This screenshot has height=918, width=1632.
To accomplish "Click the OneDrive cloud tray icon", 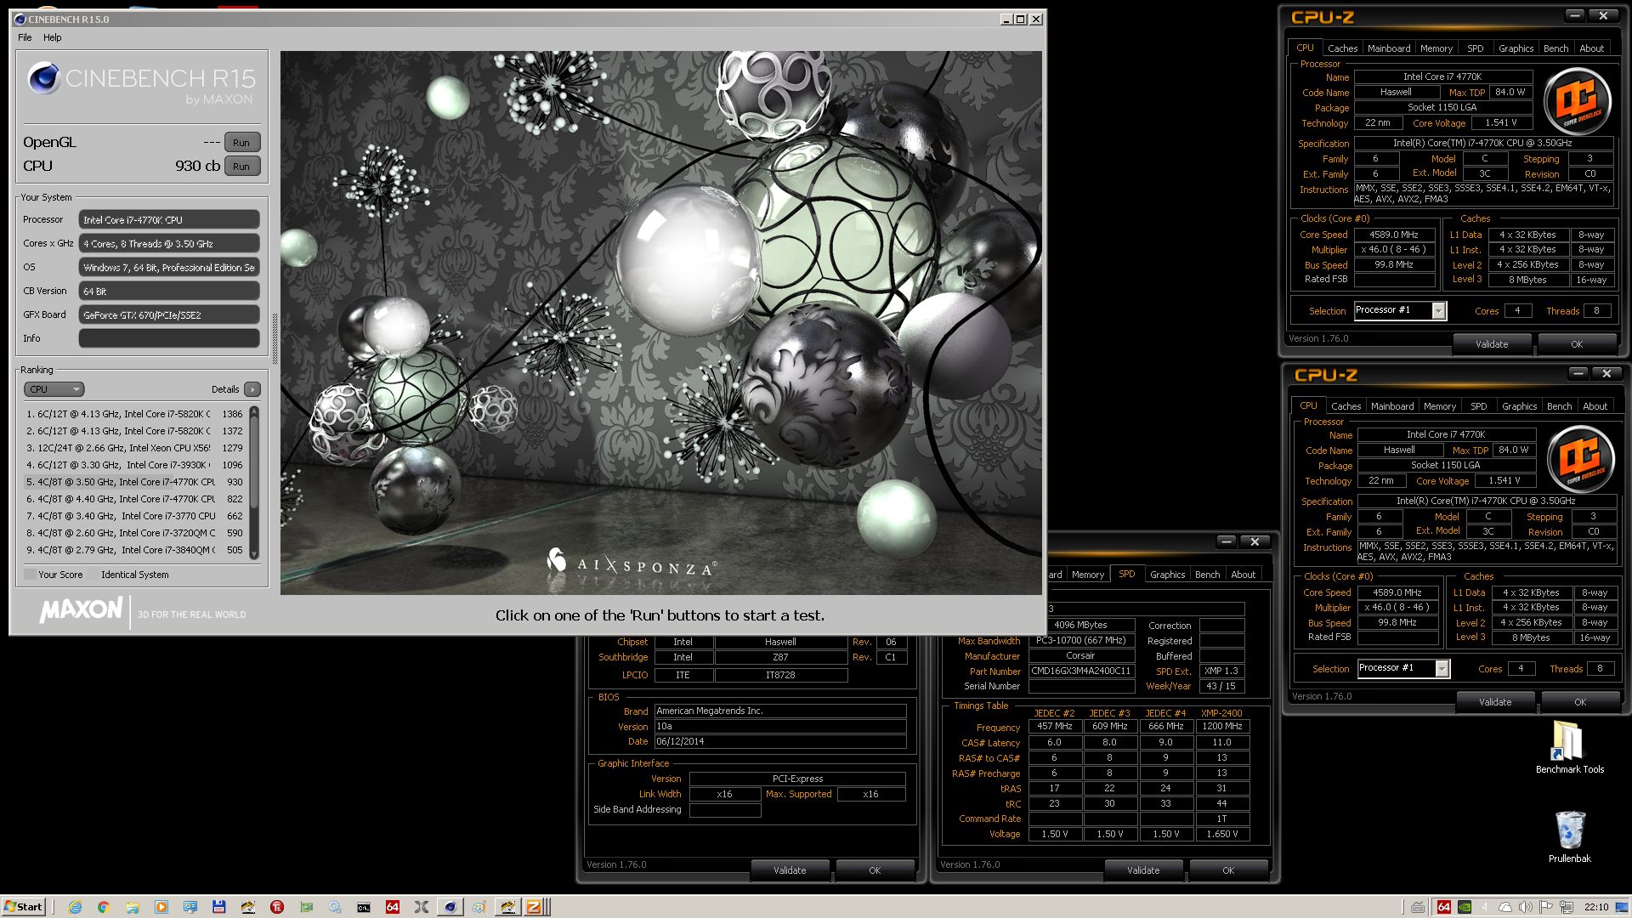I will click(1505, 907).
